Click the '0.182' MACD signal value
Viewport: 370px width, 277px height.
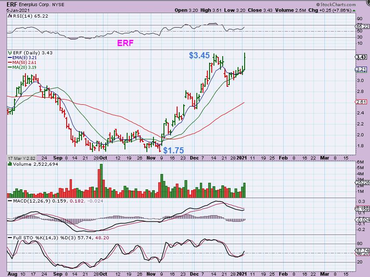click(x=77, y=201)
